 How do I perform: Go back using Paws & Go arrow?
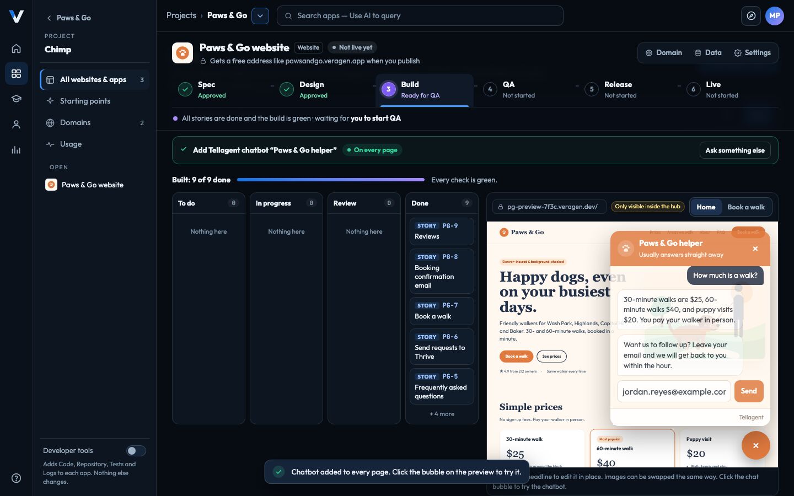click(68, 18)
